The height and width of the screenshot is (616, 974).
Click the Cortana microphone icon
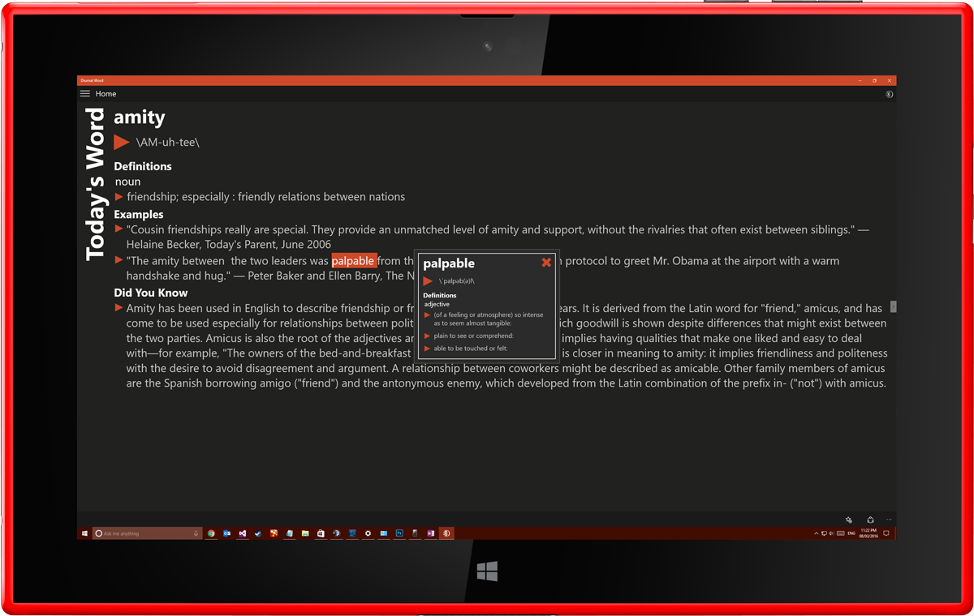coord(196,533)
